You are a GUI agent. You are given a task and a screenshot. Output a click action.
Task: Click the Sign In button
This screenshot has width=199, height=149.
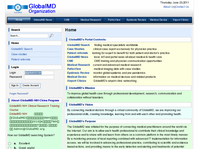coord(15,86)
